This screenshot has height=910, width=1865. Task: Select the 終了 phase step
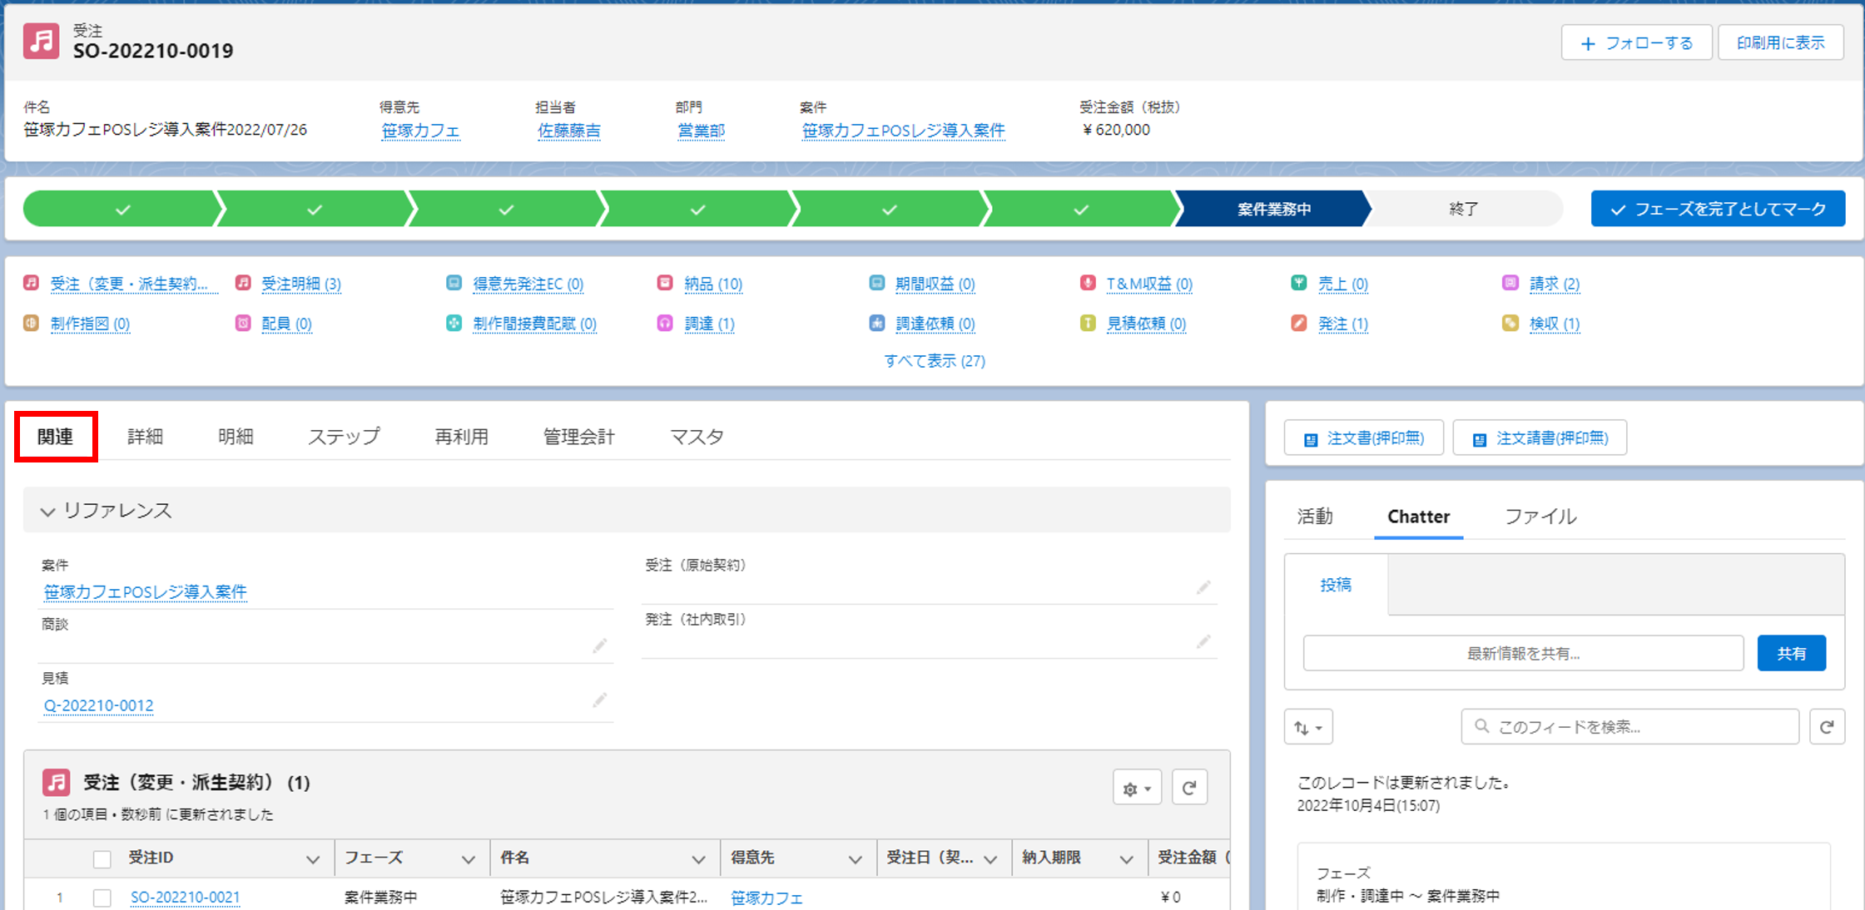pyautogui.click(x=1463, y=209)
